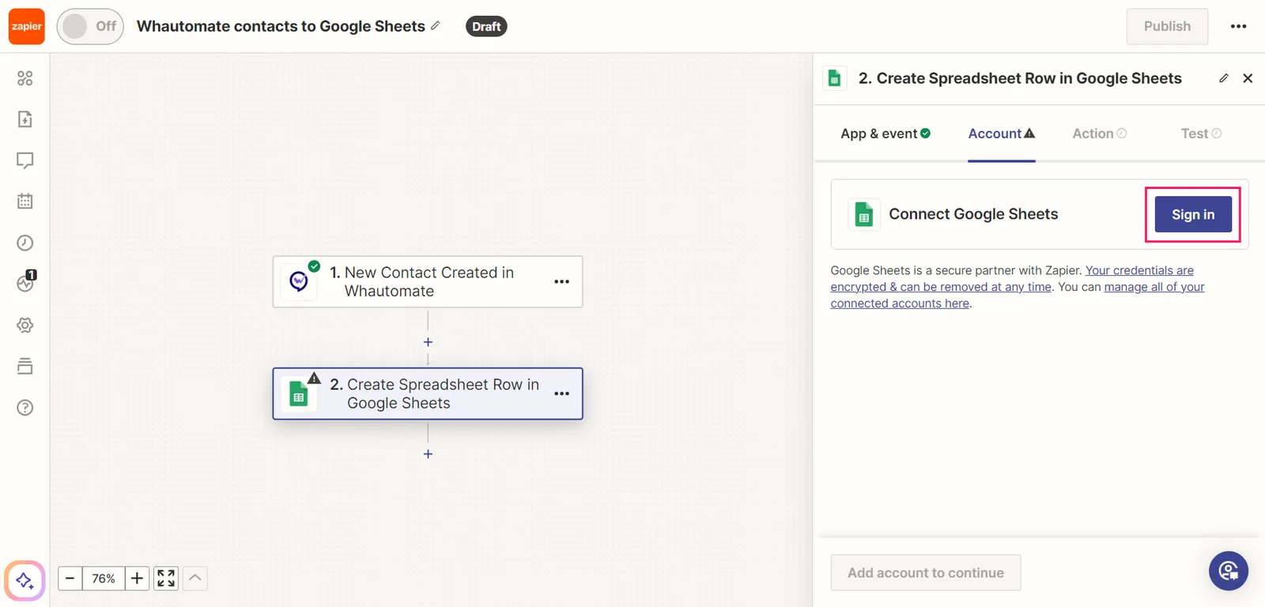Screen dimensions: 1265x607
Task: Click the Draft status badge
Action: (486, 26)
